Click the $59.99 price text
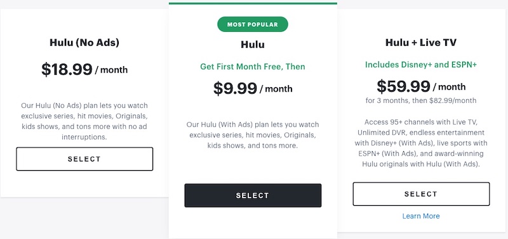 403,86
